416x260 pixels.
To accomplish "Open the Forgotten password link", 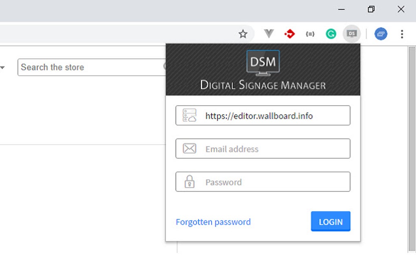I will [x=213, y=222].
